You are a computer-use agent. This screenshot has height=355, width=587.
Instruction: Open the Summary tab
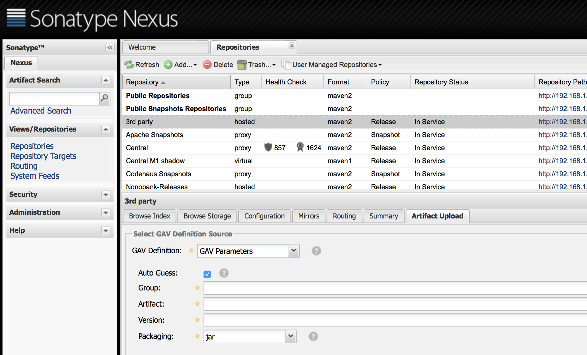coord(384,216)
